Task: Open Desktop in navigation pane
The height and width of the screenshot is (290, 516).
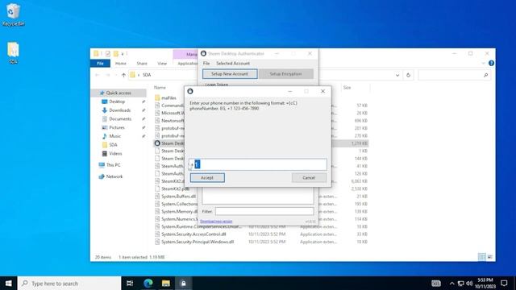Action: 117,101
